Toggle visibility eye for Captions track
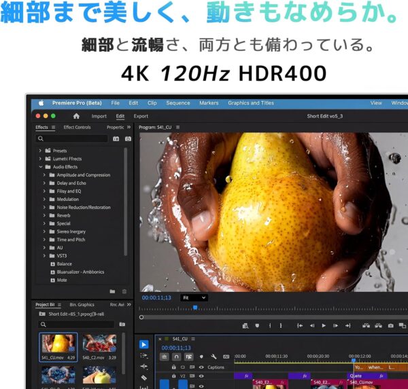This screenshot has height=389, width=408. click(x=201, y=367)
